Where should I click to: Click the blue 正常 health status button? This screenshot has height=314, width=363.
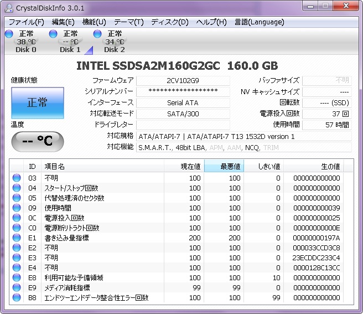[38, 102]
